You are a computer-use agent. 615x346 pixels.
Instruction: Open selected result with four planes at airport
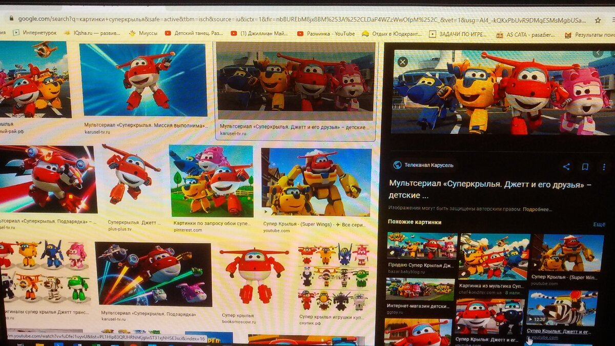295,76
